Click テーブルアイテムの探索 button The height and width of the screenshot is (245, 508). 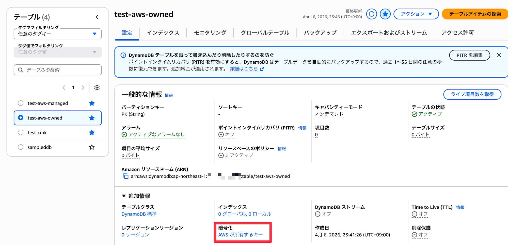click(475, 14)
